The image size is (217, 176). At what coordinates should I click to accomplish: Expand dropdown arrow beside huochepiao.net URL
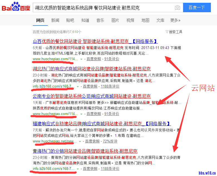click(x=80, y=142)
